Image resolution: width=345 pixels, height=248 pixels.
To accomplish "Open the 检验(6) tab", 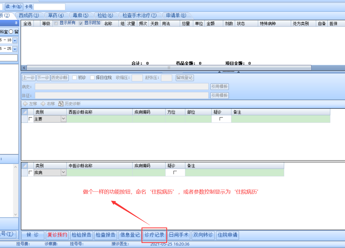I will [x=105, y=16].
